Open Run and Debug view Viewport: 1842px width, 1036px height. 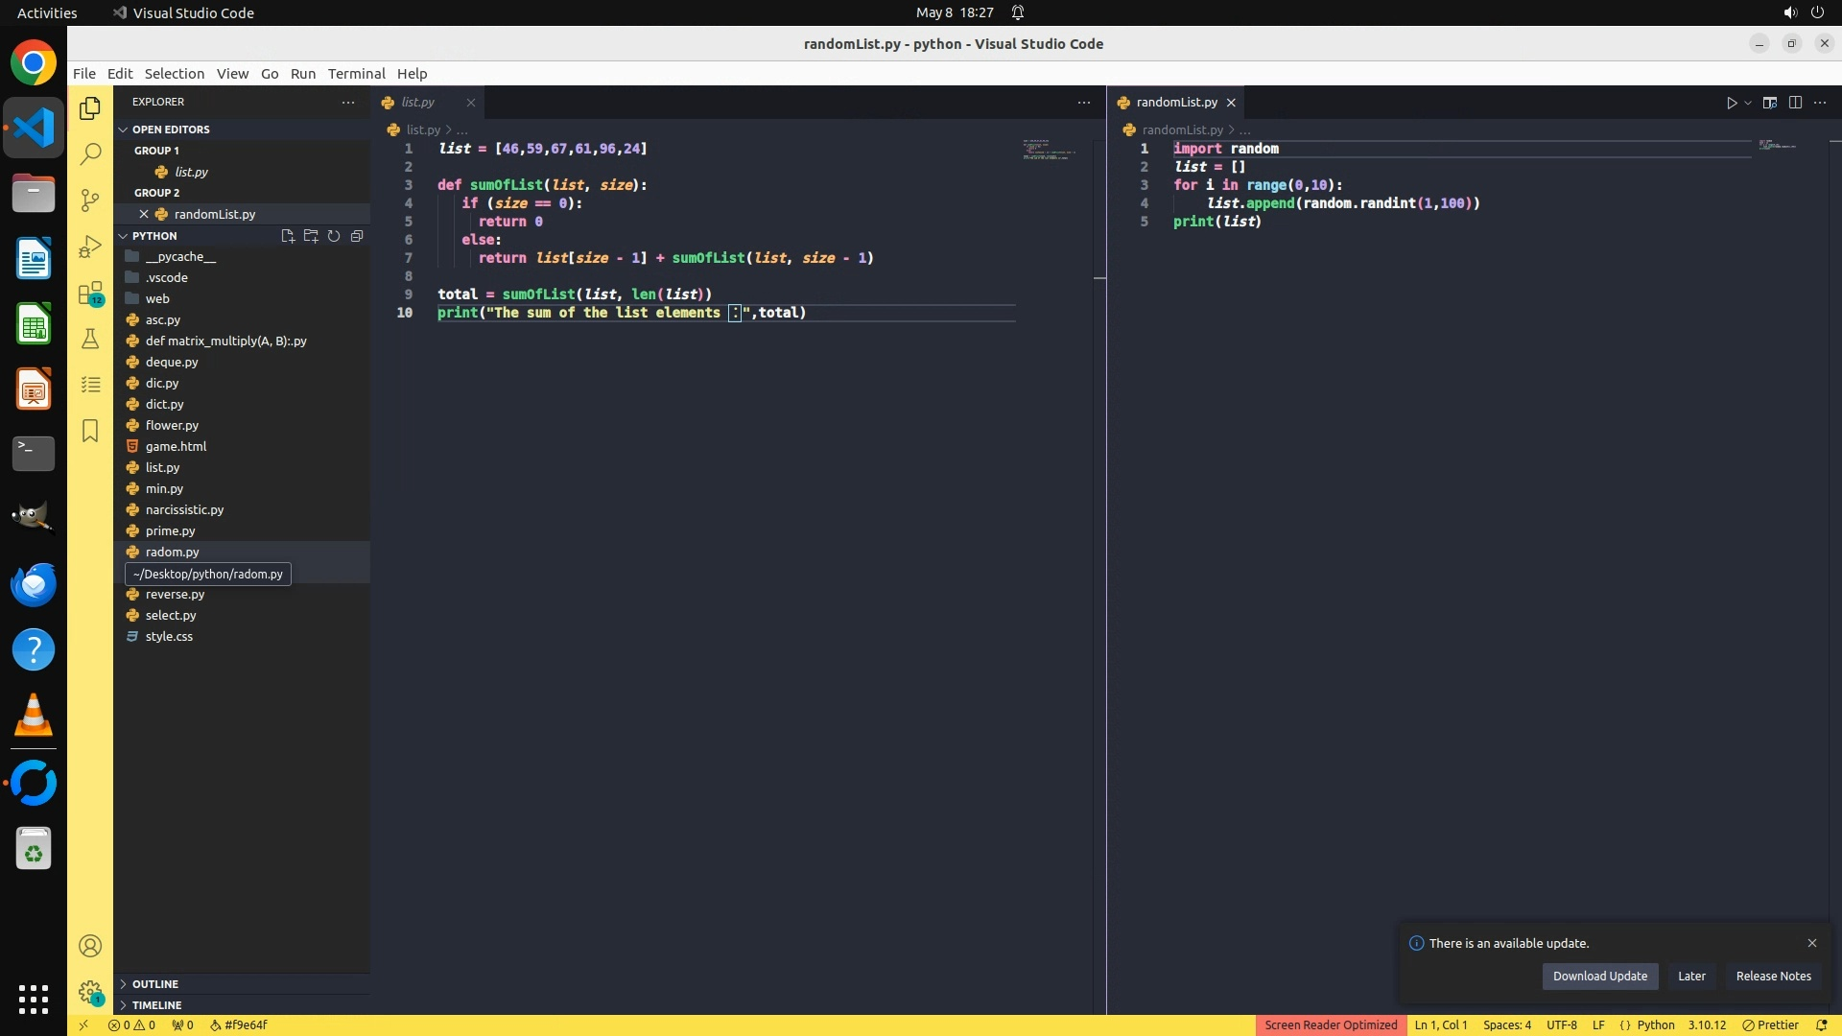coord(90,247)
